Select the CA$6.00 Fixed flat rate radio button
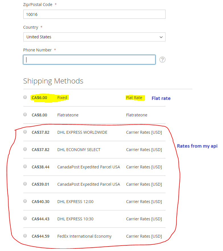Viewport: 223px width, 251px height. [x=25, y=97]
